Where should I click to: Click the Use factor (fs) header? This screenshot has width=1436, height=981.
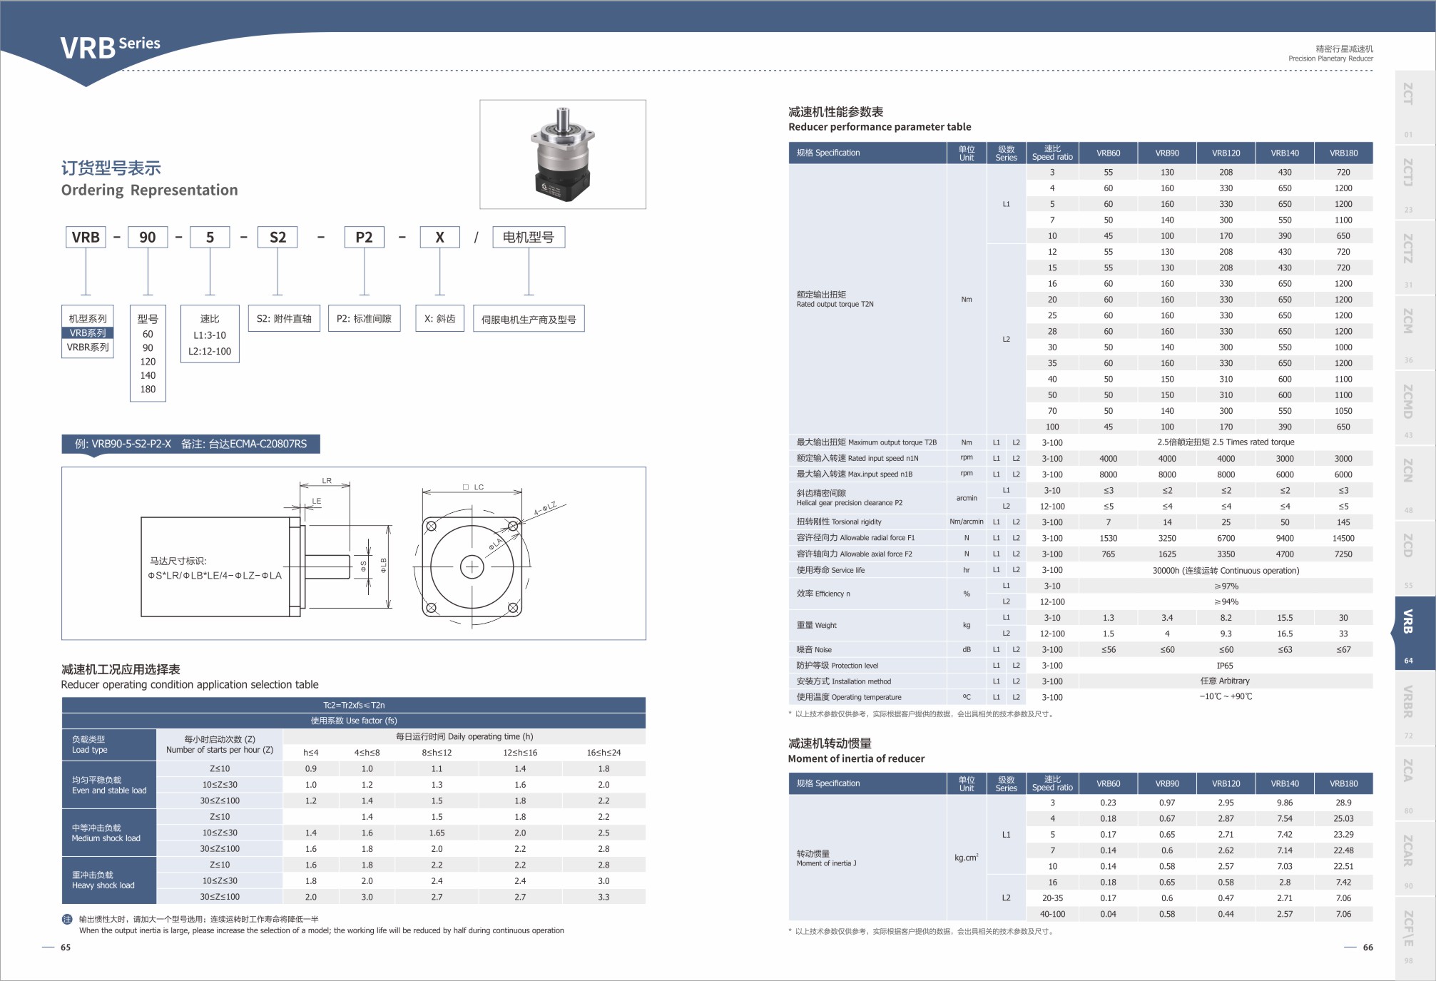[x=354, y=721]
